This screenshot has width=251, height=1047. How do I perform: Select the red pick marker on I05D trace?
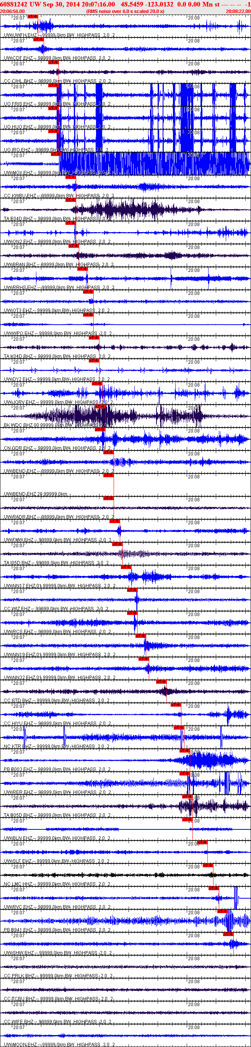coord(117,544)
